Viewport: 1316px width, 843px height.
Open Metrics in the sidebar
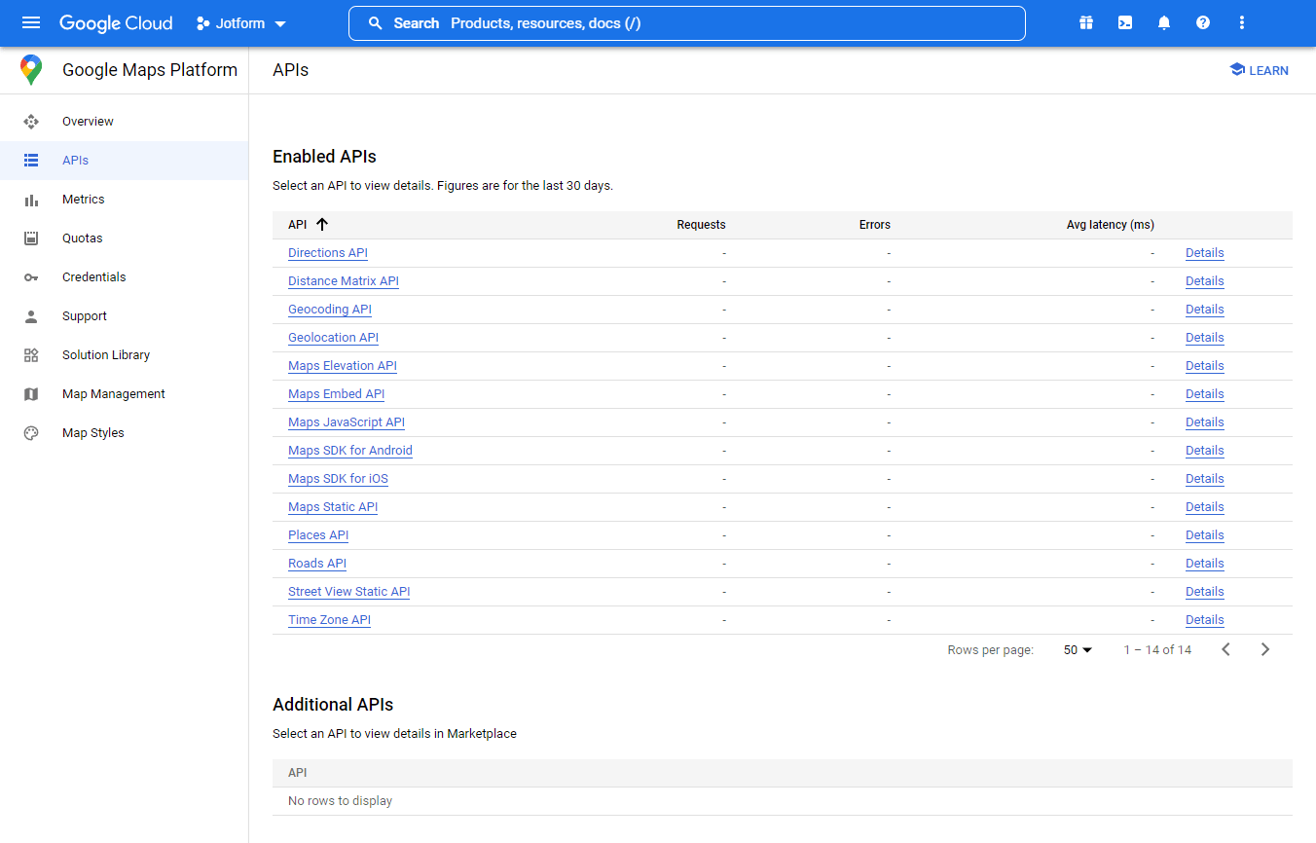83,200
